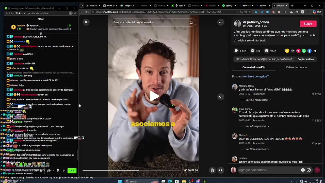Play the paused TikTok video
325x183 pixels.
coord(154,96)
